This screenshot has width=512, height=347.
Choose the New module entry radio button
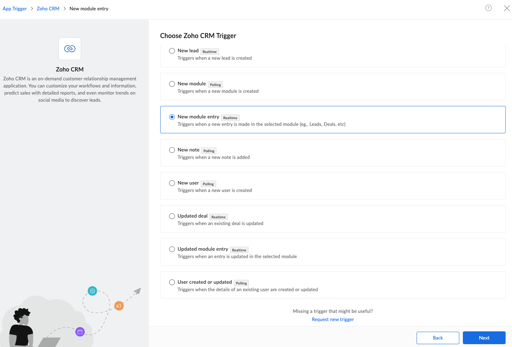[x=172, y=117]
